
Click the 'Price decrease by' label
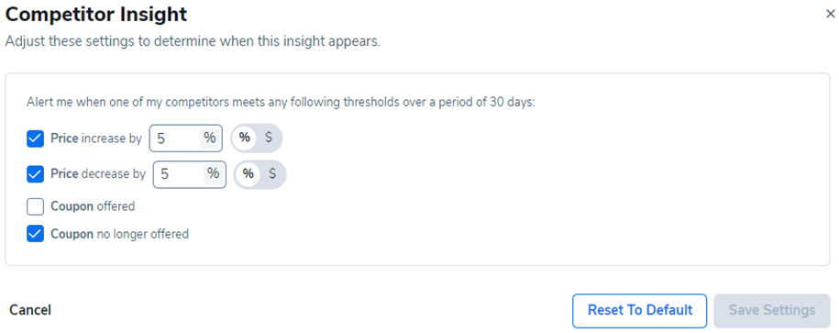98,174
